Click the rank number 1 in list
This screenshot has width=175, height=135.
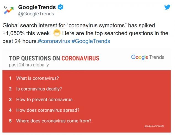coord(10,78)
